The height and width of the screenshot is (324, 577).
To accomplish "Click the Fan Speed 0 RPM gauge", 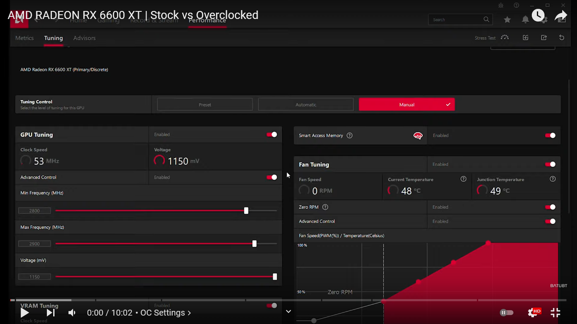I will tap(304, 191).
